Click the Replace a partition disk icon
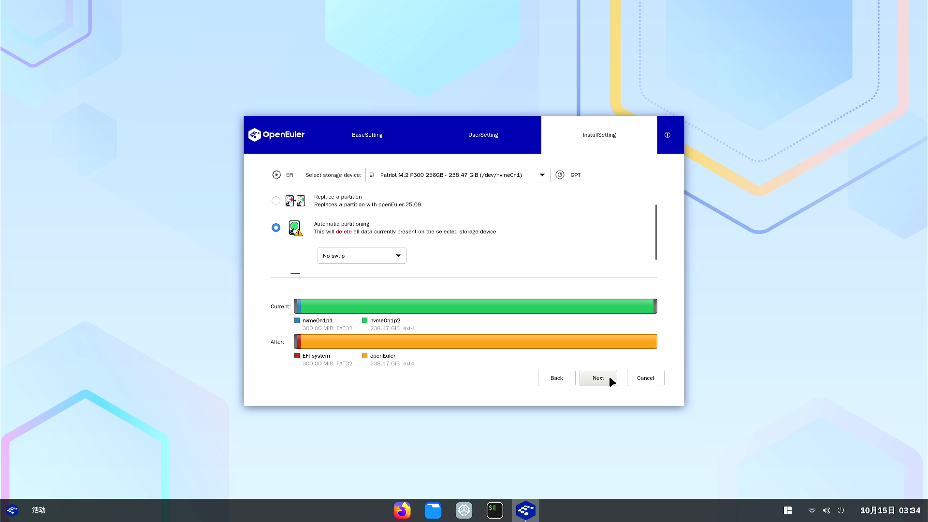Viewport: 928px width, 522px height. pos(295,201)
